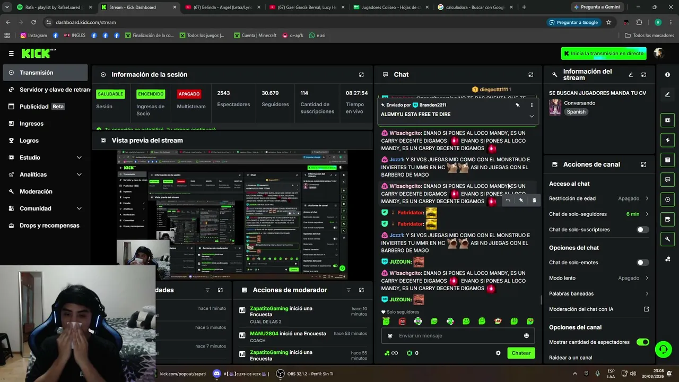Edit the stream information with pencil icon

[631, 75]
